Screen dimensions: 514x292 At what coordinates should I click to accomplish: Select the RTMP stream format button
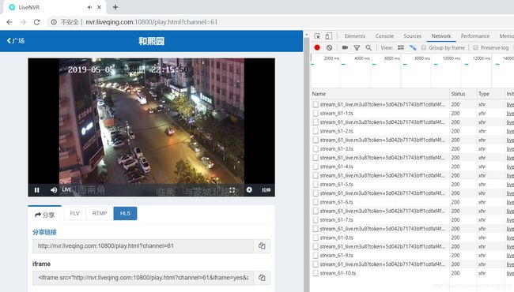(x=100, y=213)
